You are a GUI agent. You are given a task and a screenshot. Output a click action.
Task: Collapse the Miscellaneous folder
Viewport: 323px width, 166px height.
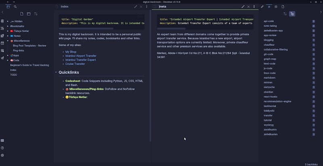coord(8,41)
